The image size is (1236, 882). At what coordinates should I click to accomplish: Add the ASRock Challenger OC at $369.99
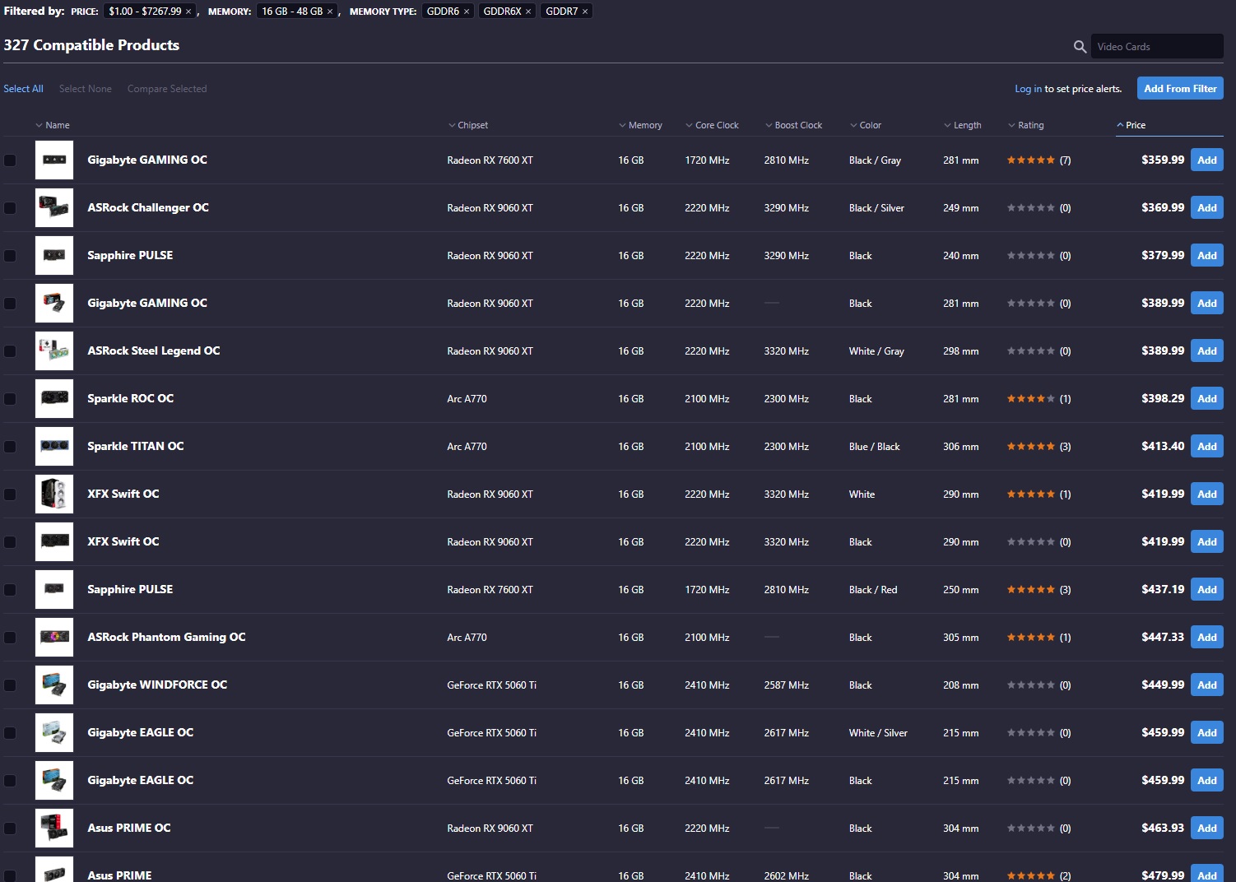(x=1206, y=208)
